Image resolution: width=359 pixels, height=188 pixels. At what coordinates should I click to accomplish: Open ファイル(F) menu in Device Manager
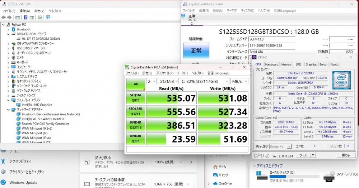tap(9, 11)
